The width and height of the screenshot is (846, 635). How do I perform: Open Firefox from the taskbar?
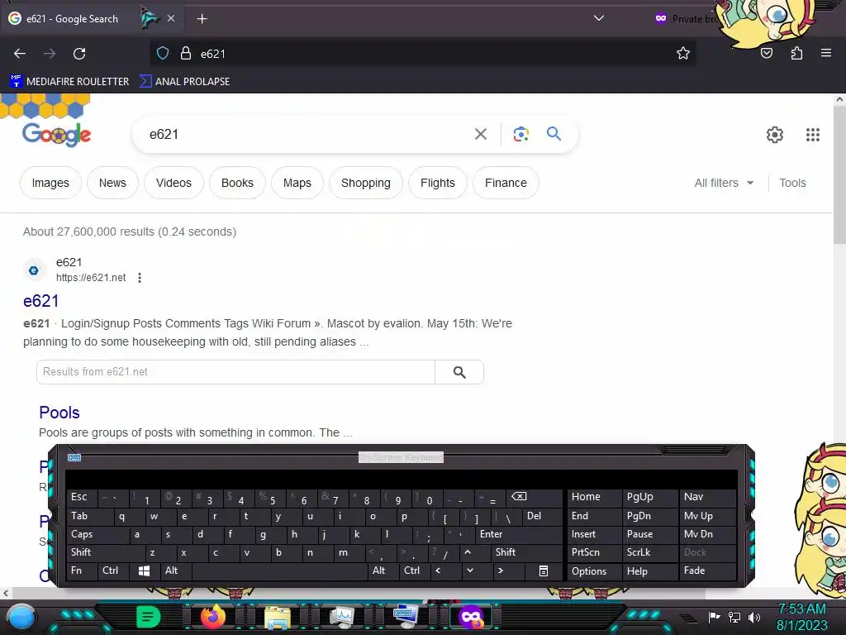tap(212, 617)
